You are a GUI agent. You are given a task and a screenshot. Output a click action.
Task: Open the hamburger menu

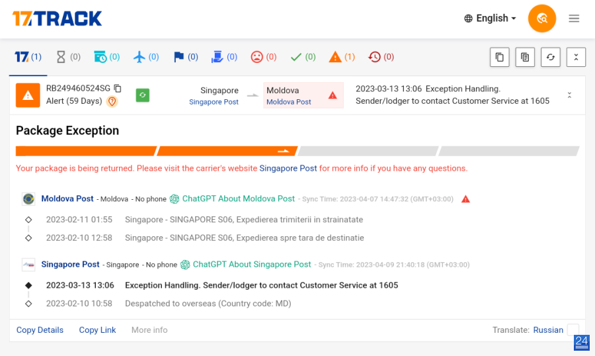tap(574, 19)
